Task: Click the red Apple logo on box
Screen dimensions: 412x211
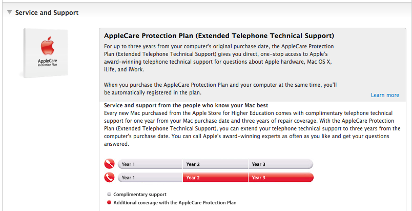Action: (x=47, y=46)
